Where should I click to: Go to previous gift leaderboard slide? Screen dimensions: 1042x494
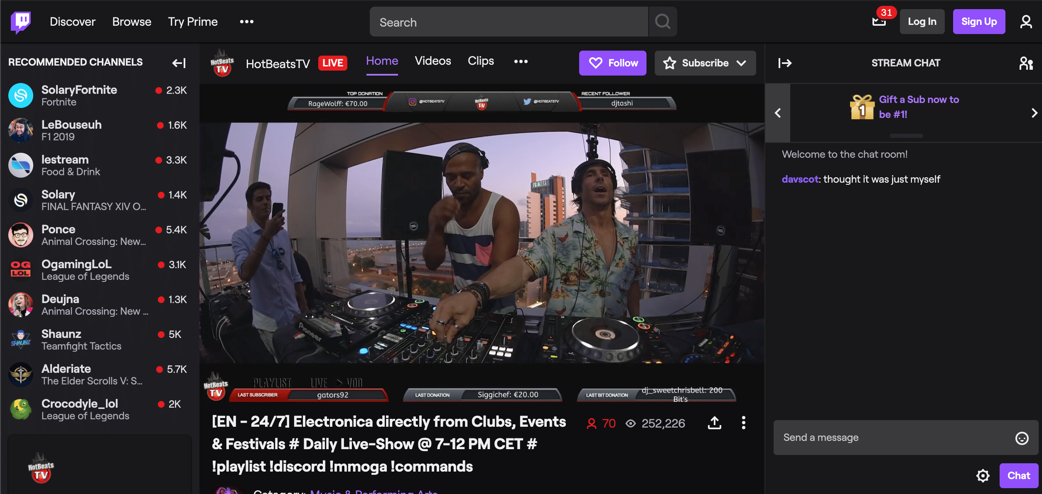[778, 113]
